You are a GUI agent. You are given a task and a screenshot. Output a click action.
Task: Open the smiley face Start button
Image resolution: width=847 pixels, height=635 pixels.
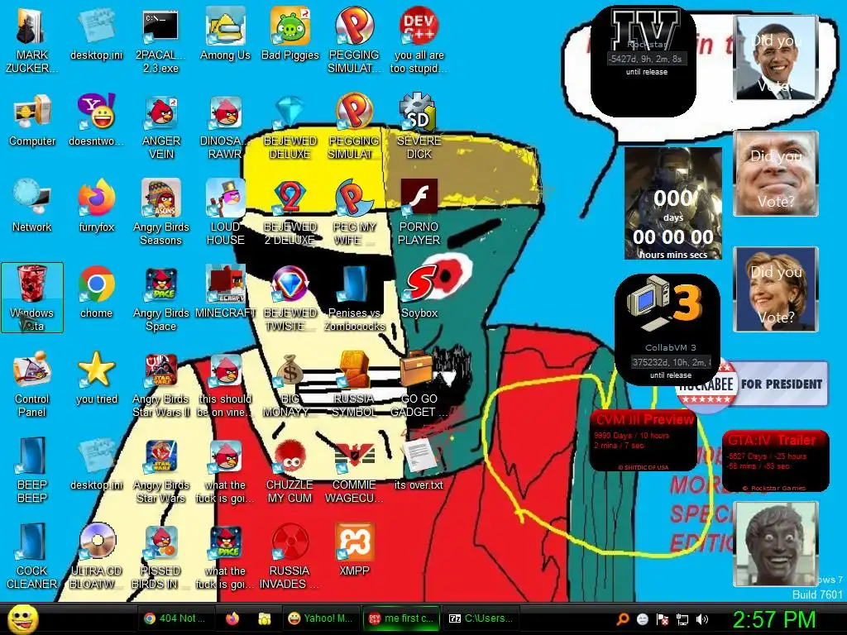[x=23, y=618]
